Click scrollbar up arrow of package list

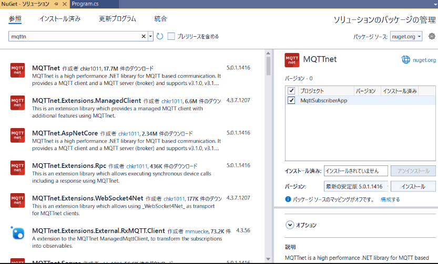click(x=268, y=53)
